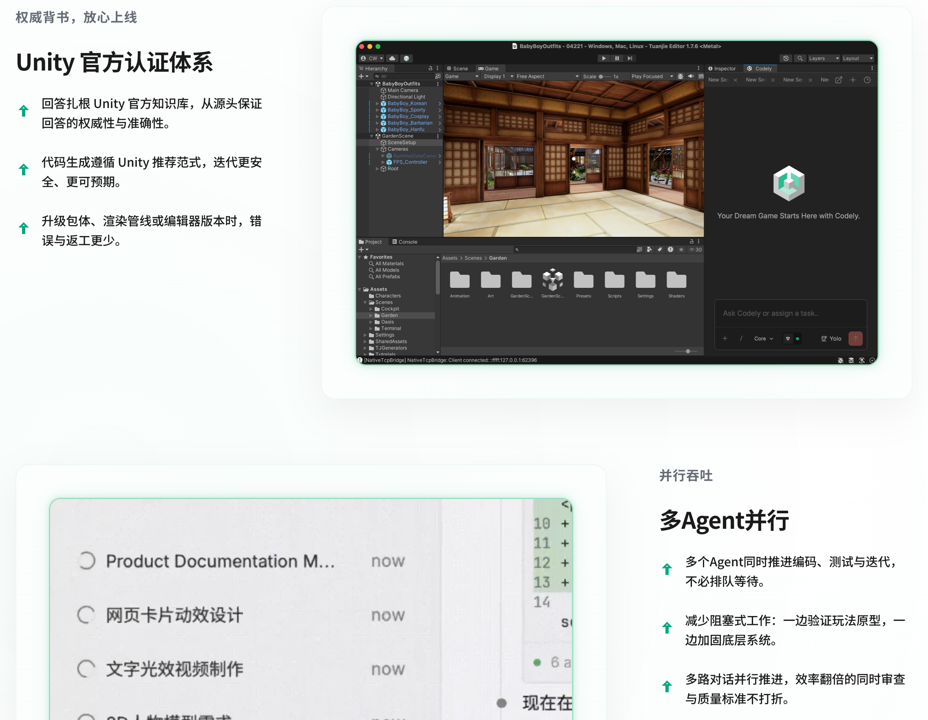This screenshot has width=928, height=720.
Task: Toggle Game view audio mute icon
Action: (x=691, y=77)
